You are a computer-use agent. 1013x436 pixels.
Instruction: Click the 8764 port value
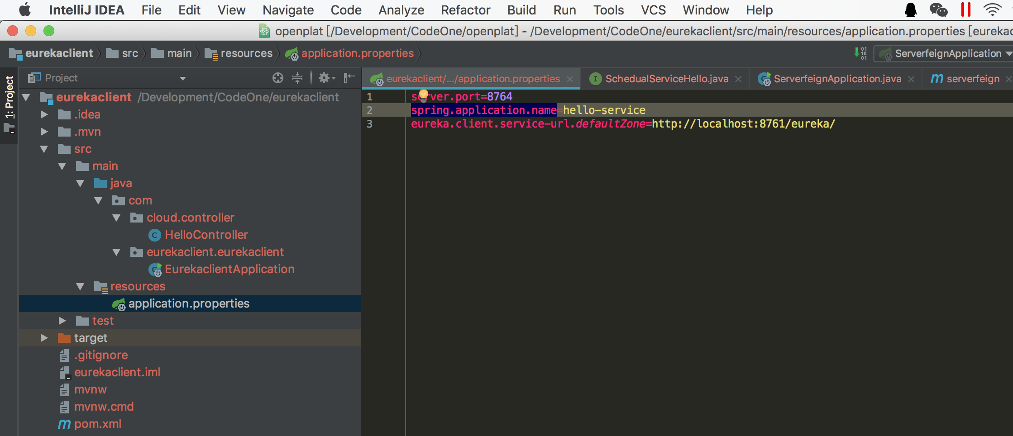500,97
